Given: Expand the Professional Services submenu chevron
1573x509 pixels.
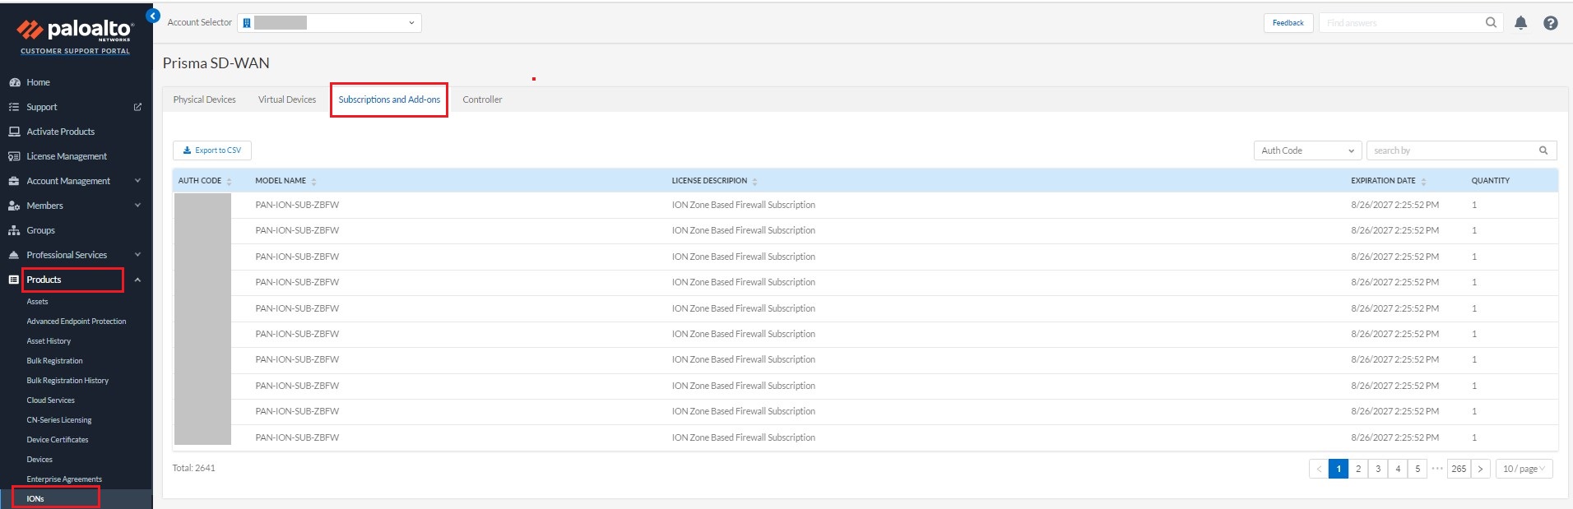Looking at the screenshot, I should tap(137, 255).
